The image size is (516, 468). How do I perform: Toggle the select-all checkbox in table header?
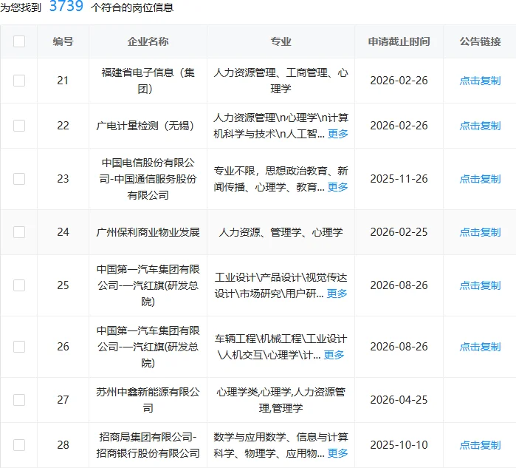19,41
